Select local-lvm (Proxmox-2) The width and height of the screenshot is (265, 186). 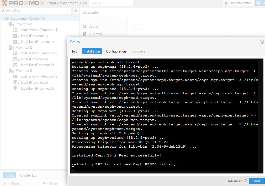click(37, 65)
